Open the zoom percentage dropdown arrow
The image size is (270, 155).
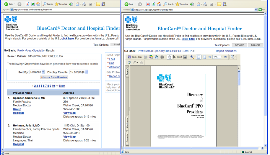[x=222, y=57]
